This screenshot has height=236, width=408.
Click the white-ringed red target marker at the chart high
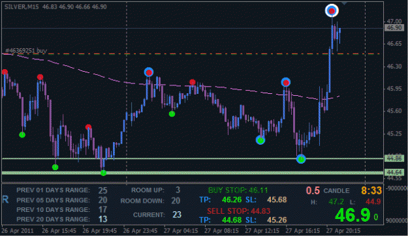[332, 10]
